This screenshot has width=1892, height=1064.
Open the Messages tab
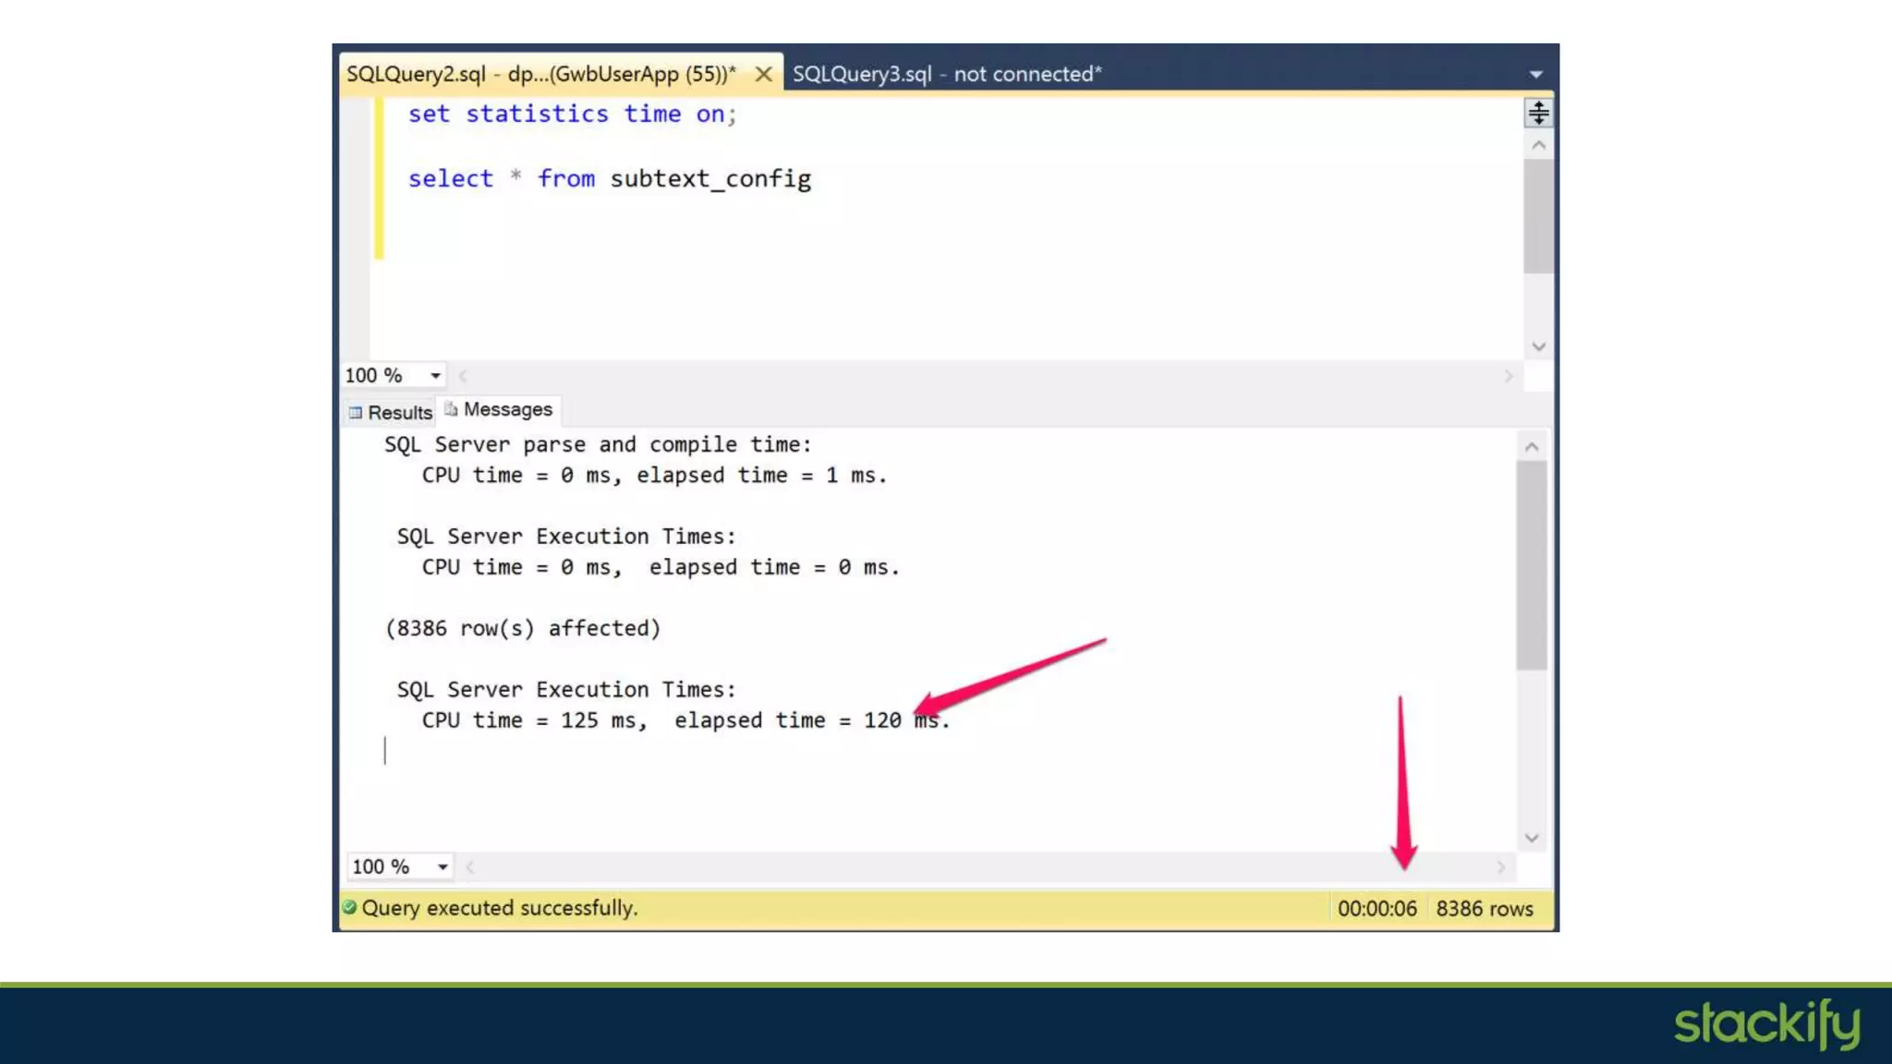coord(500,409)
